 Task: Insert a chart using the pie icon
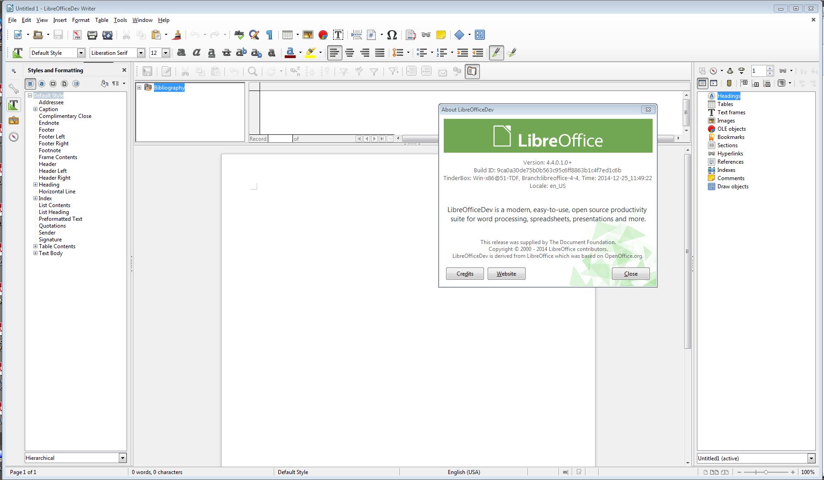coord(323,35)
